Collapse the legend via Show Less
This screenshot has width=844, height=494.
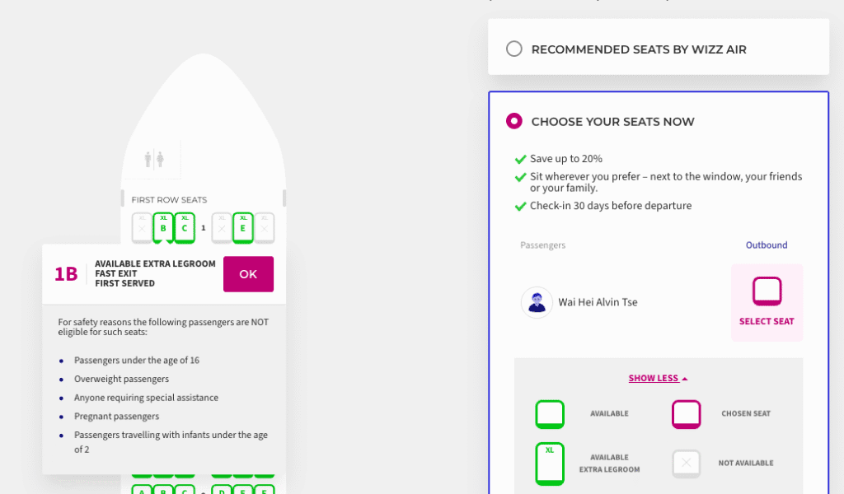click(x=657, y=377)
